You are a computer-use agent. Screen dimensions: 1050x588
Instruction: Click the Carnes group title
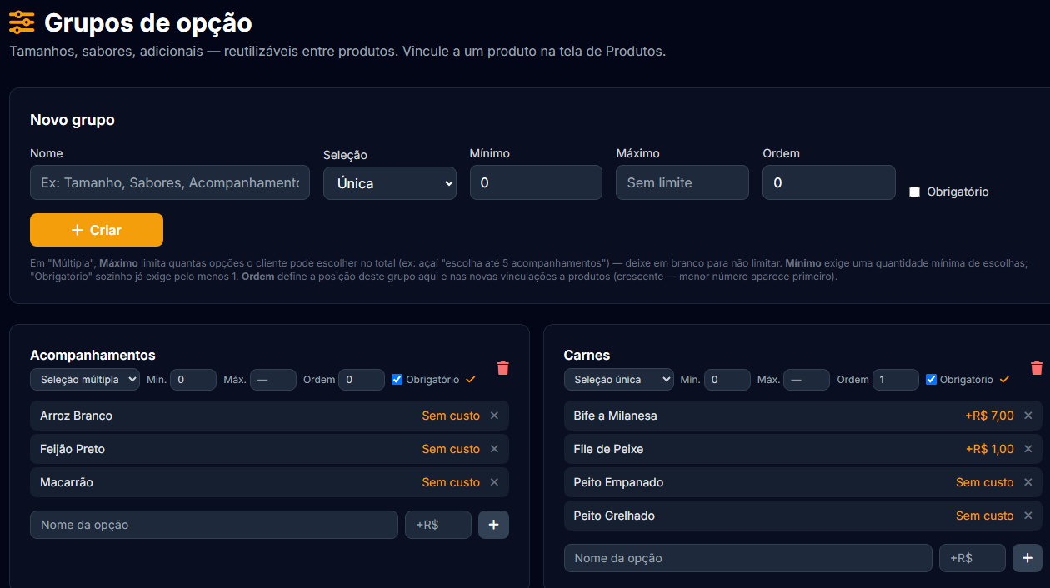coord(587,356)
